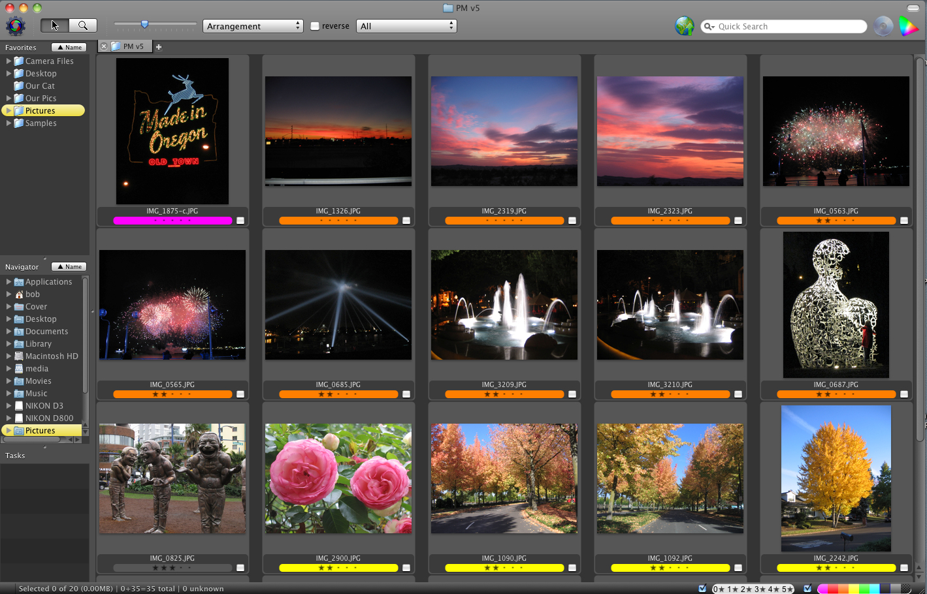The height and width of the screenshot is (594, 927).
Task: Close the PM v5 tab
Action: point(103,46)
